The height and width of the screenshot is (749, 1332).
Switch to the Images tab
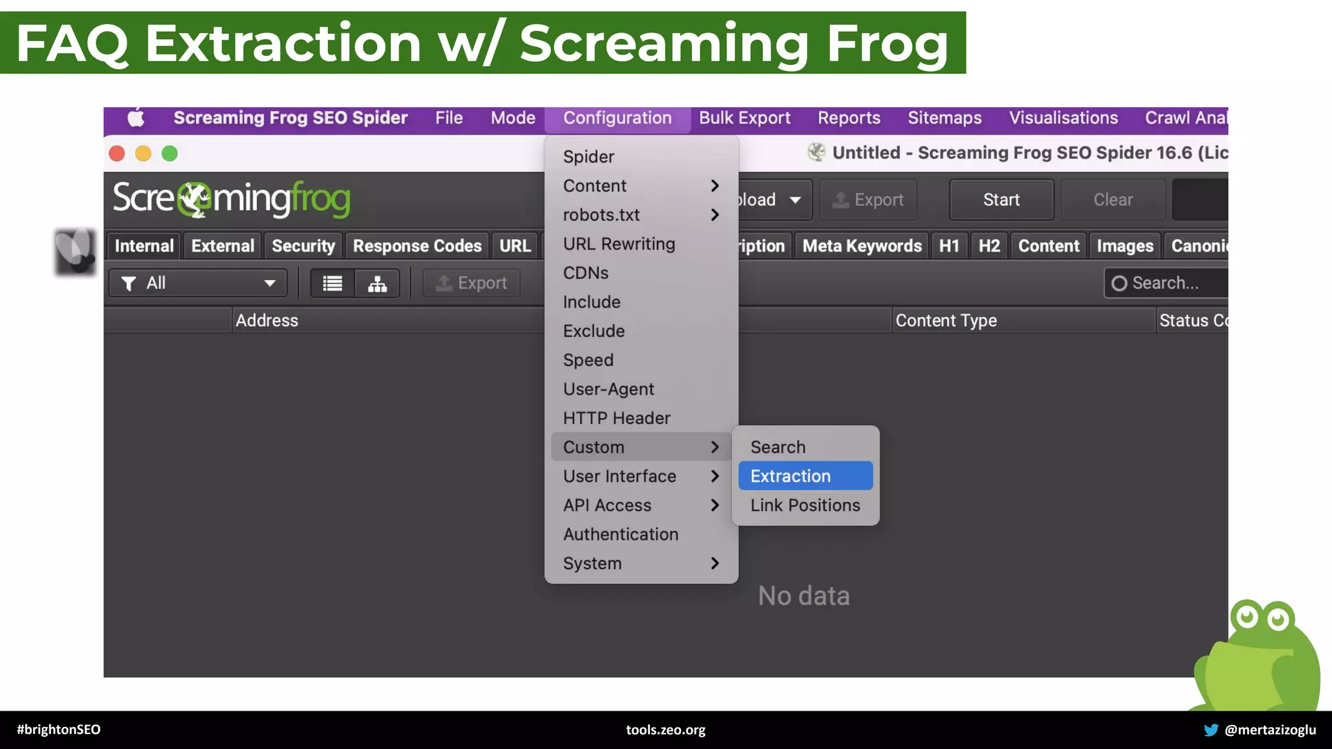(1125, 246)
